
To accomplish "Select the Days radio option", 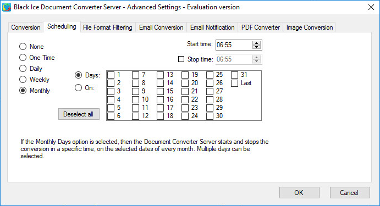I will click(78, 75).
